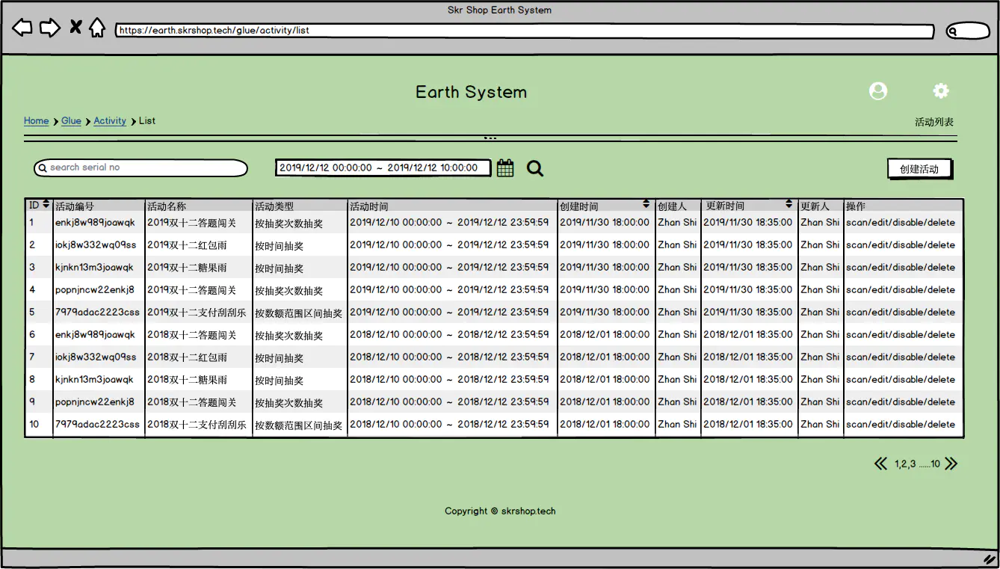Click the 创建活动 button
The width and height of the screenshot is (1000, 569).
pos(920,169)
